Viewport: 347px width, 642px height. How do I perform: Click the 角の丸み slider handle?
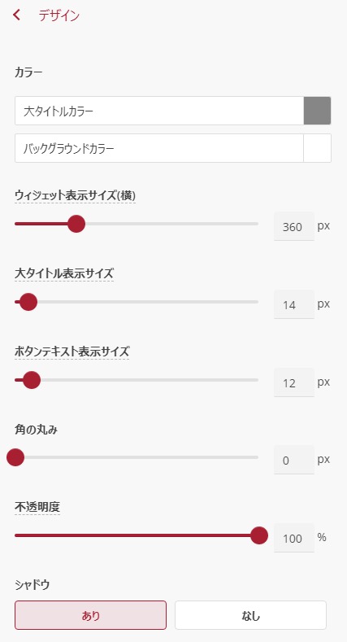pyautogui.click(x=15, y=457)
